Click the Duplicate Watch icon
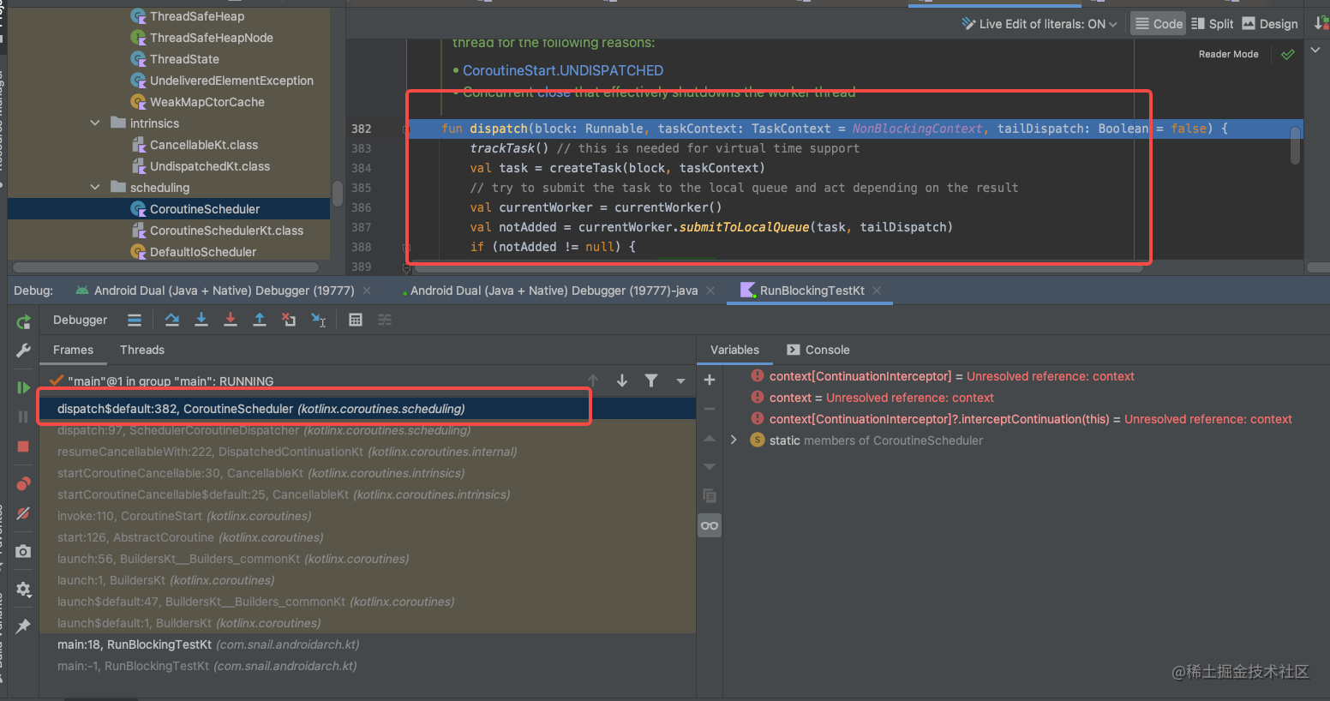This screenshot has height=701, width=1330. click(710, 496)
